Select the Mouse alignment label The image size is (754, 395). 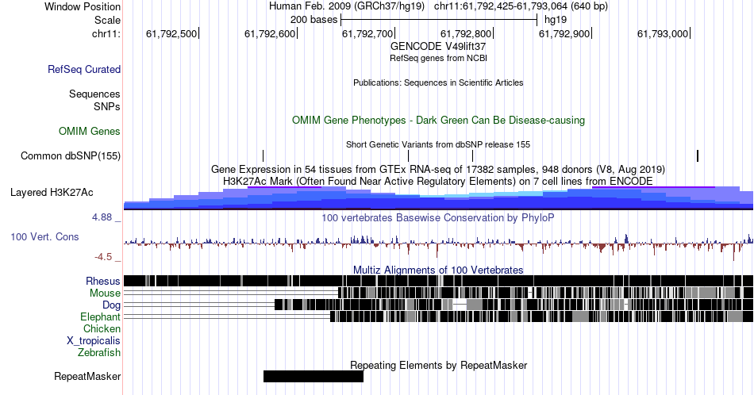click(105, 293)
